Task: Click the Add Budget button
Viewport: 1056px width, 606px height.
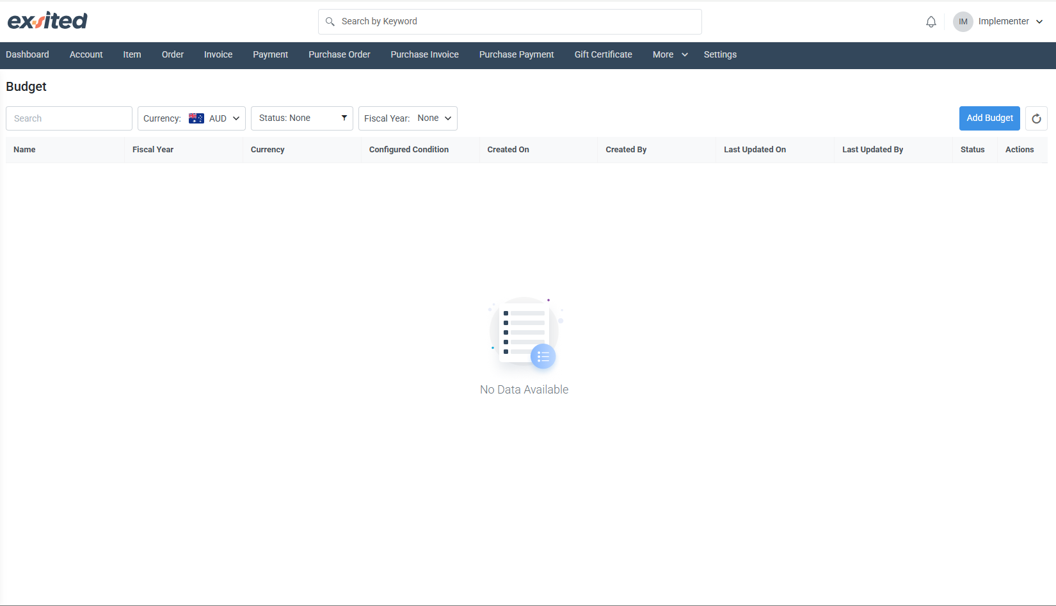Action: click(x=989, y=118)
